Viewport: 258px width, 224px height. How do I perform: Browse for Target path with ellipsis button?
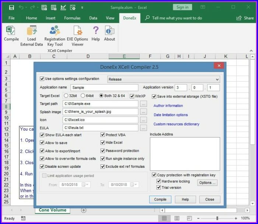pos(143,104)
